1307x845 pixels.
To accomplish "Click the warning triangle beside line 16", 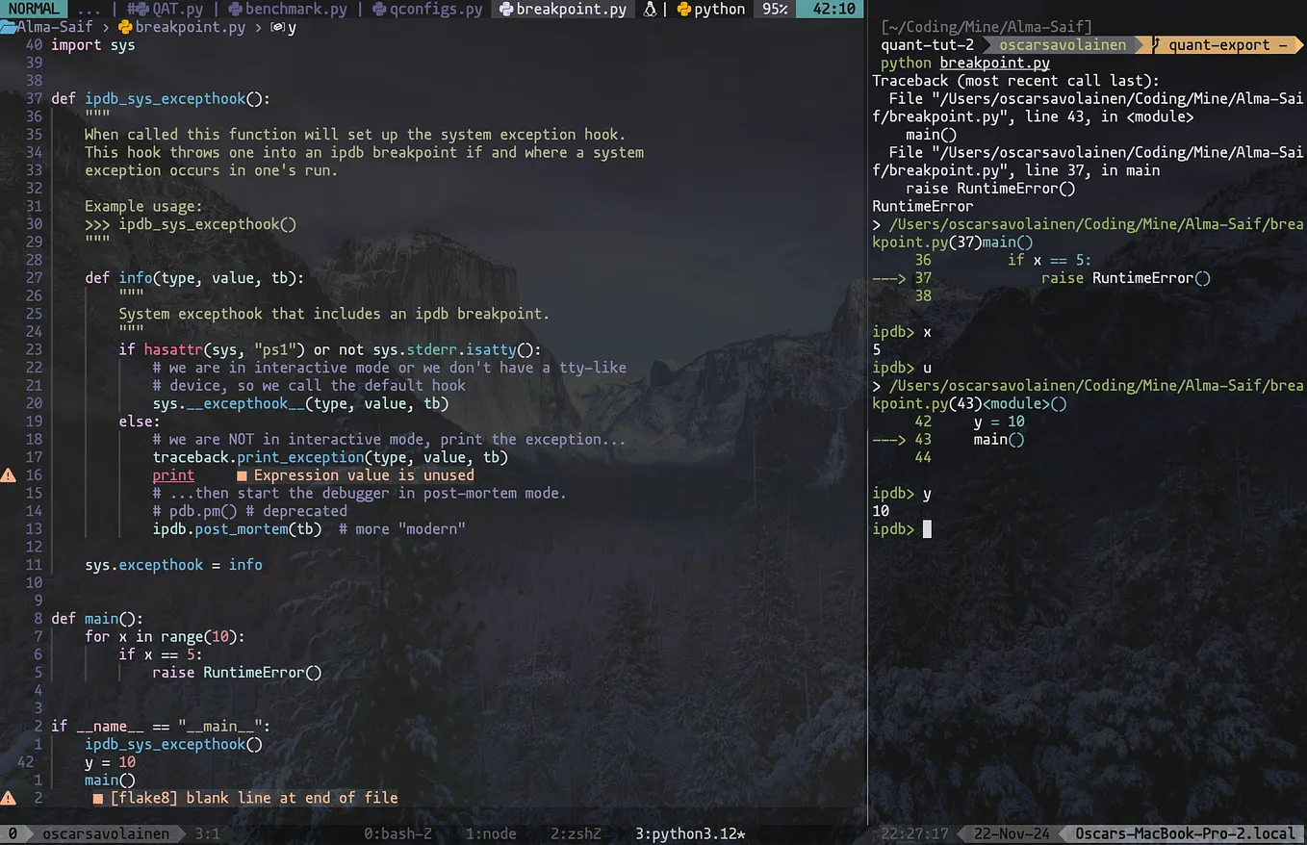I will pos(8,474).
